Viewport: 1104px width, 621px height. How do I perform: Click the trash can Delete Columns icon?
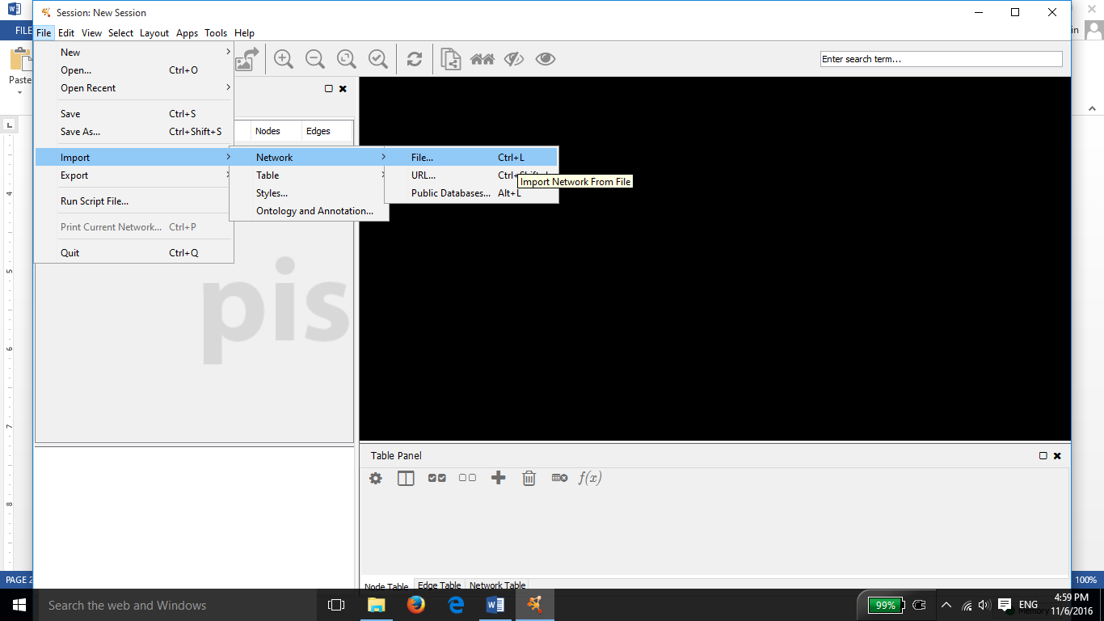tap(529, 478)
